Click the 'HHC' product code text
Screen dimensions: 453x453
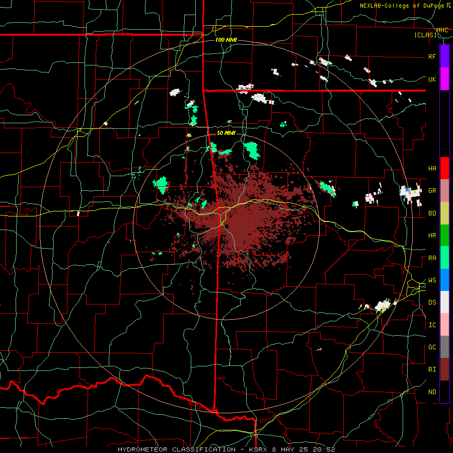442,30
